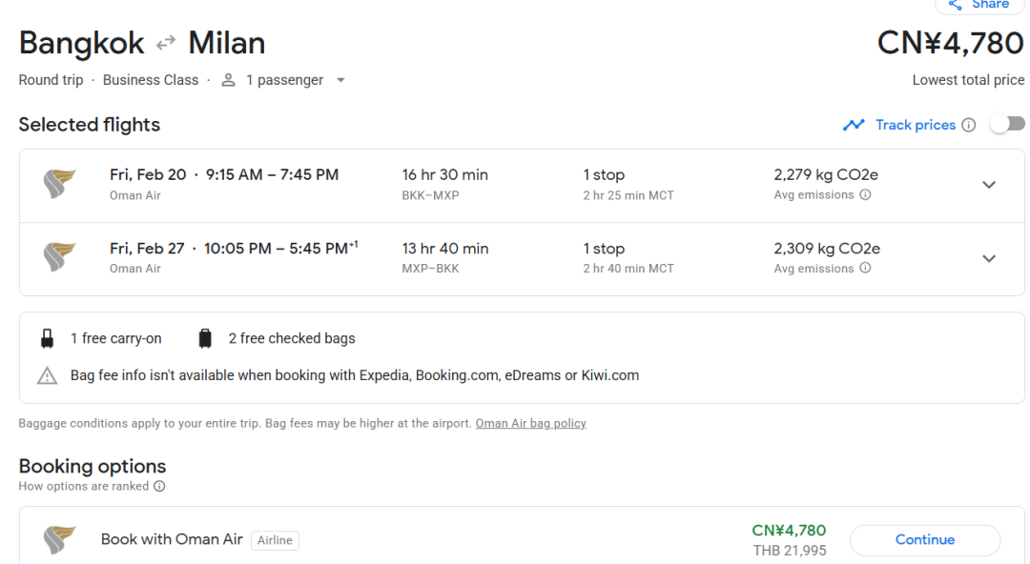Click the 'BKK–MXP' route text
Viewport: 1030px width, 564px height.
(430, 195)
